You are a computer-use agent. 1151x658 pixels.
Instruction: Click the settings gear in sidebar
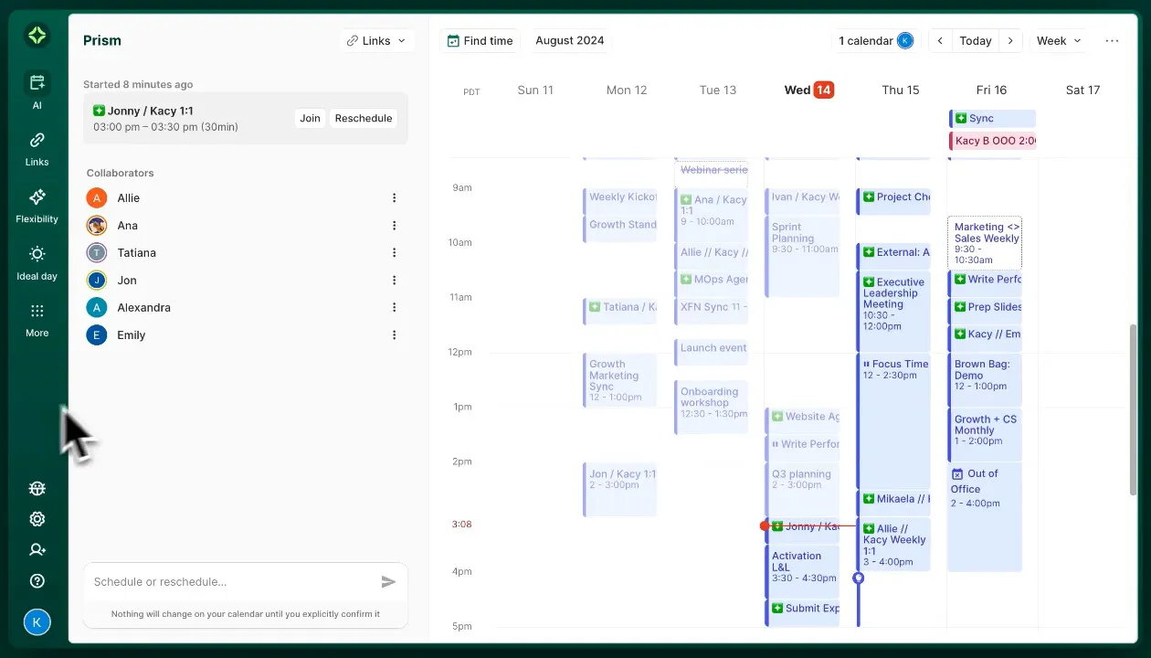pyautogui.click(x=37, y=519)
